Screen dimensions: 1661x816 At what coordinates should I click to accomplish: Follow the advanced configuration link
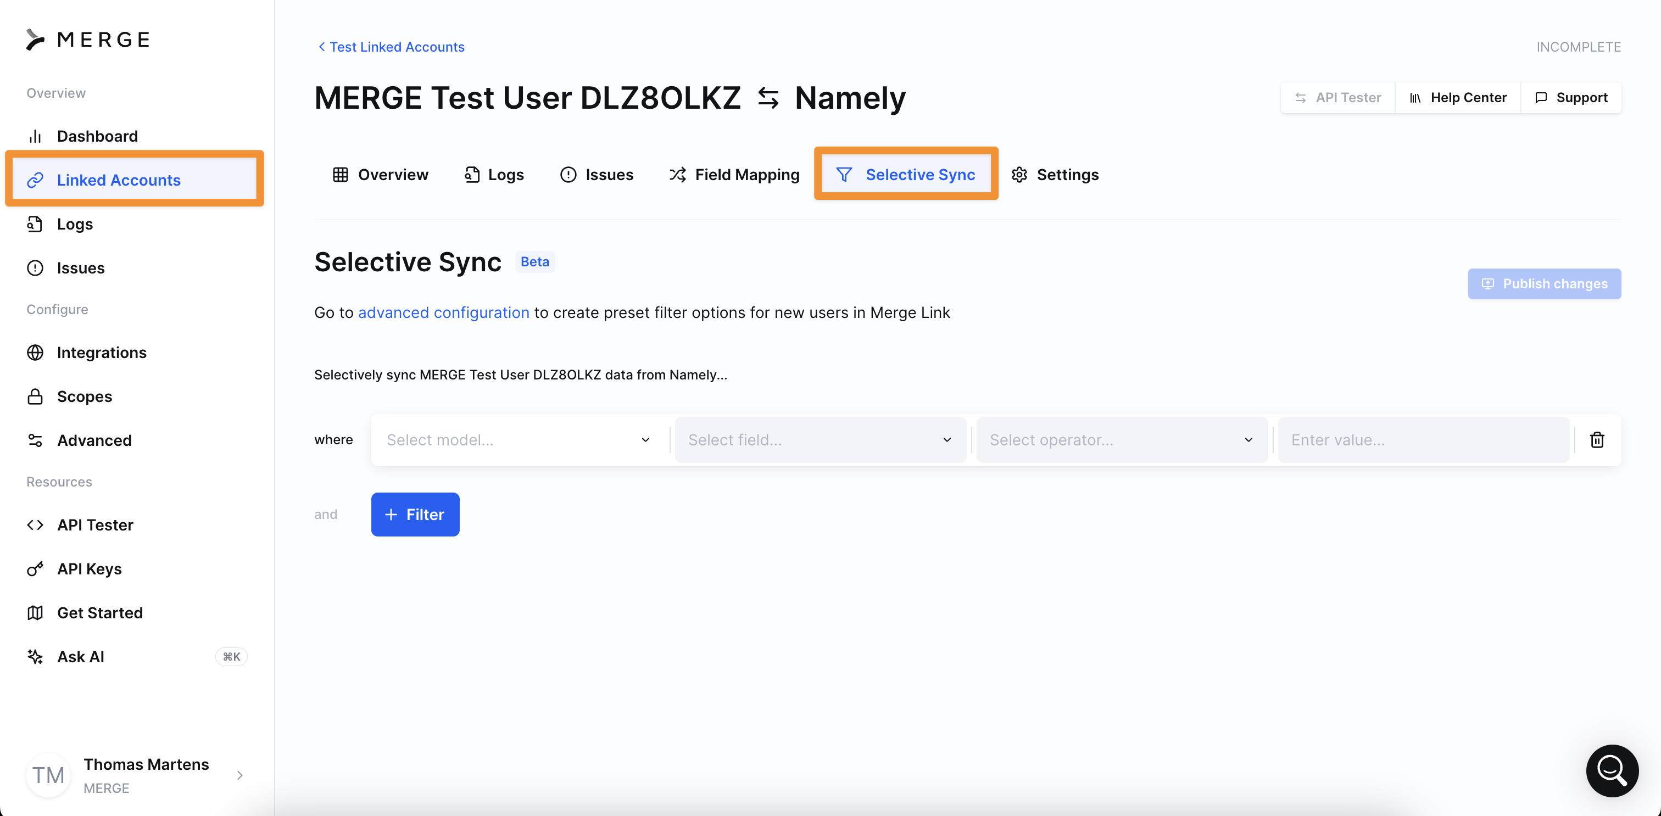coord(443,312)
